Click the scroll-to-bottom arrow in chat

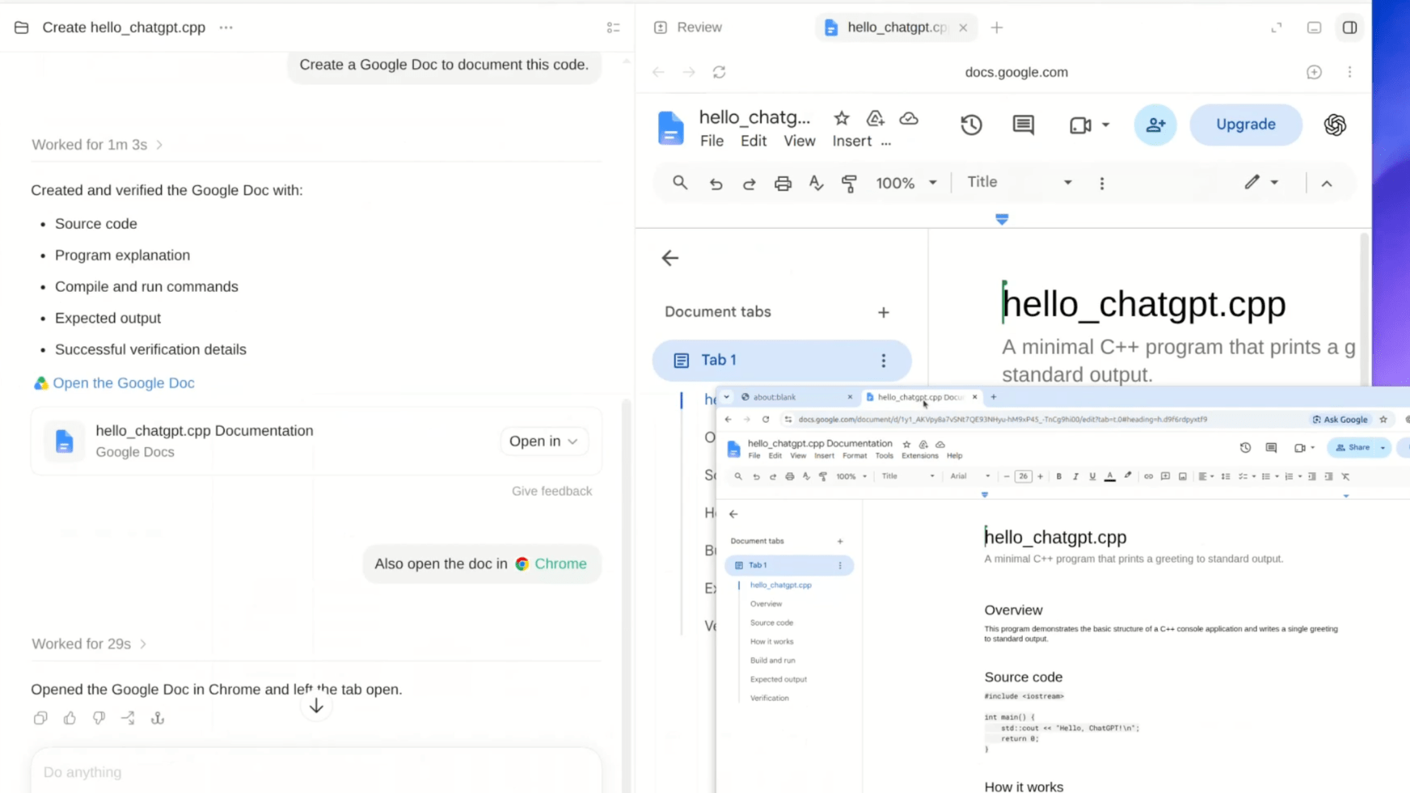pos(316,707)
